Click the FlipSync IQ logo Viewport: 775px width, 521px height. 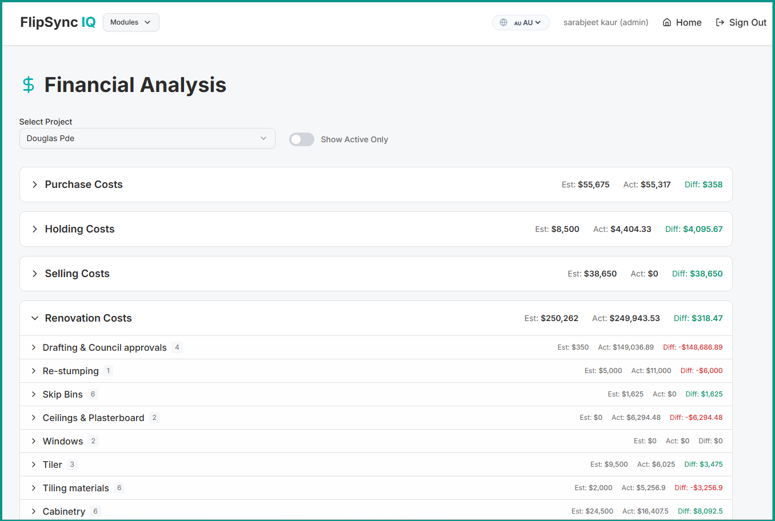[x=57, y=22]
